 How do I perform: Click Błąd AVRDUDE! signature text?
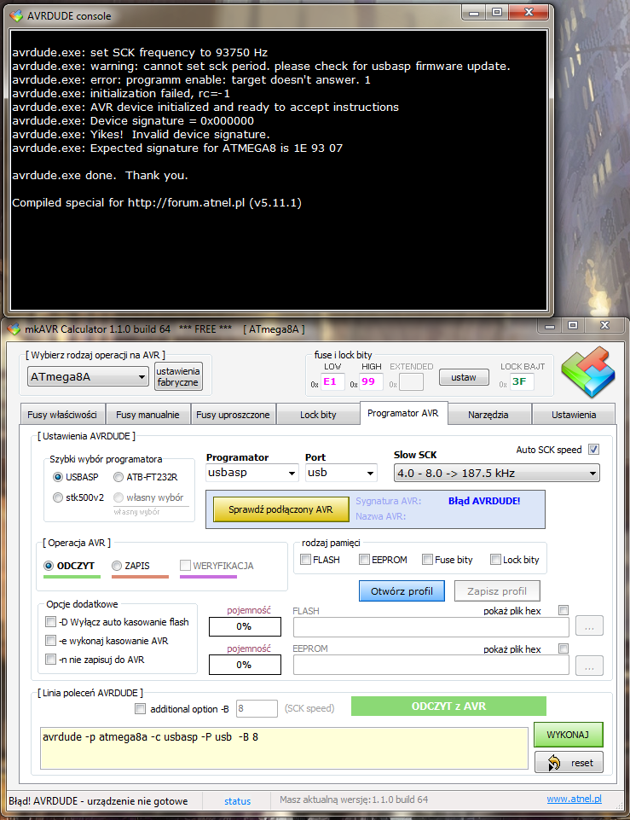[484, 501]
